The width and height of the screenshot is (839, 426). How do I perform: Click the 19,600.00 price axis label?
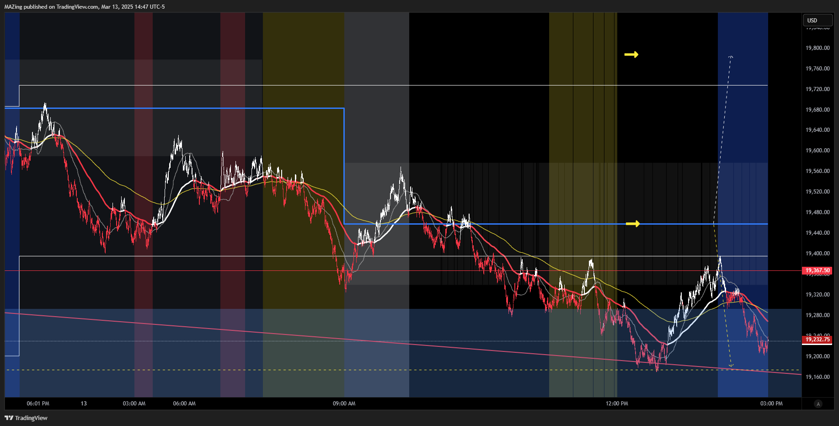(x=818, y=151)
